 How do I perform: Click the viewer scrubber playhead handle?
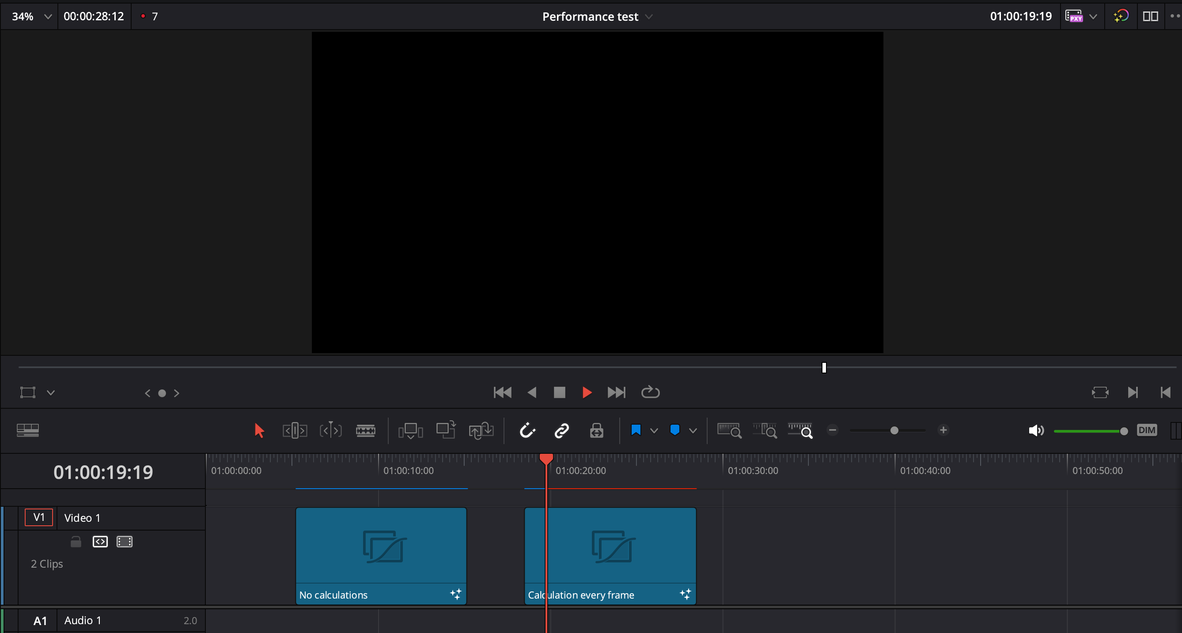(824, 367)
